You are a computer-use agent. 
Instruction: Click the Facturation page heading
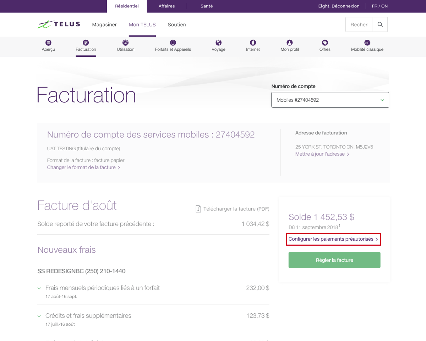pos(86,95)
